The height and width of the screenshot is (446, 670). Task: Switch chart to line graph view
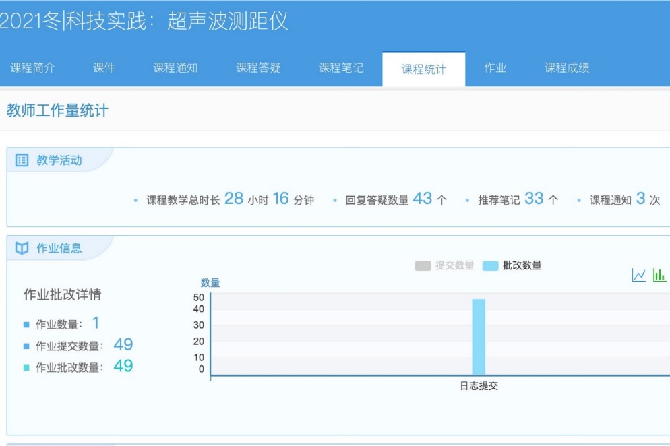638,275
